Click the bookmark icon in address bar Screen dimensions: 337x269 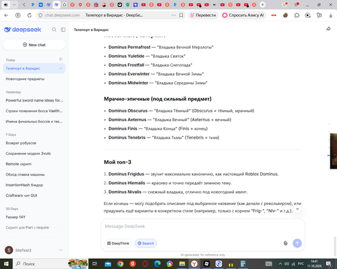tap(181, 15)
